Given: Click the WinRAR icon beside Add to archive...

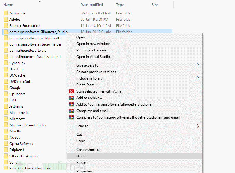Looking at the screenshot, I should pos(72,98).
